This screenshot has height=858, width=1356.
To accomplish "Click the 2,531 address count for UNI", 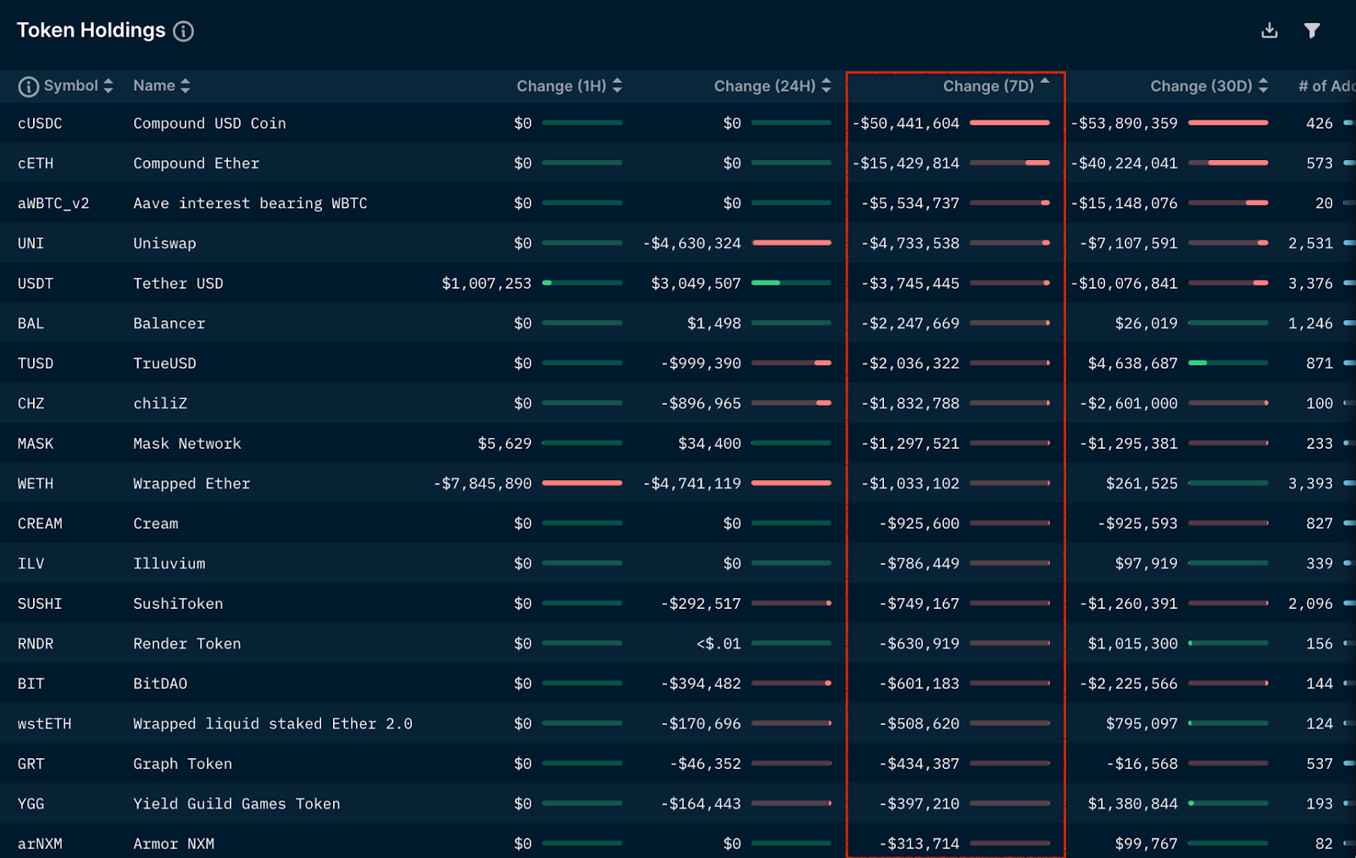I will [1310, 244].
